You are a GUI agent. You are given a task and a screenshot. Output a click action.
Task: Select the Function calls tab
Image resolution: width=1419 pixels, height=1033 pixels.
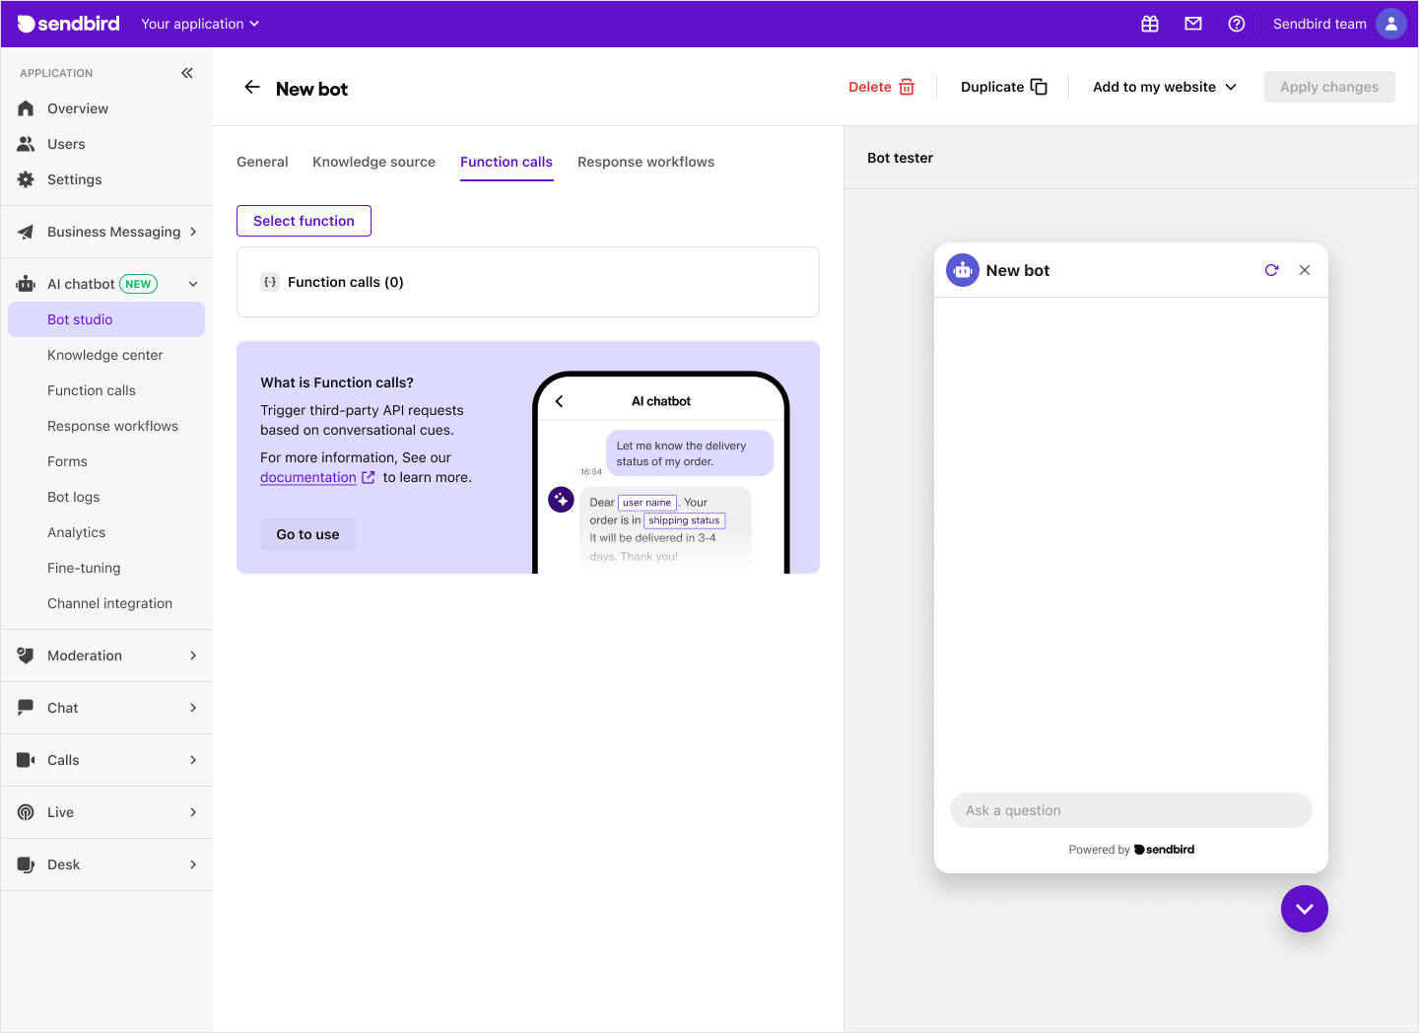coord(507,162)
